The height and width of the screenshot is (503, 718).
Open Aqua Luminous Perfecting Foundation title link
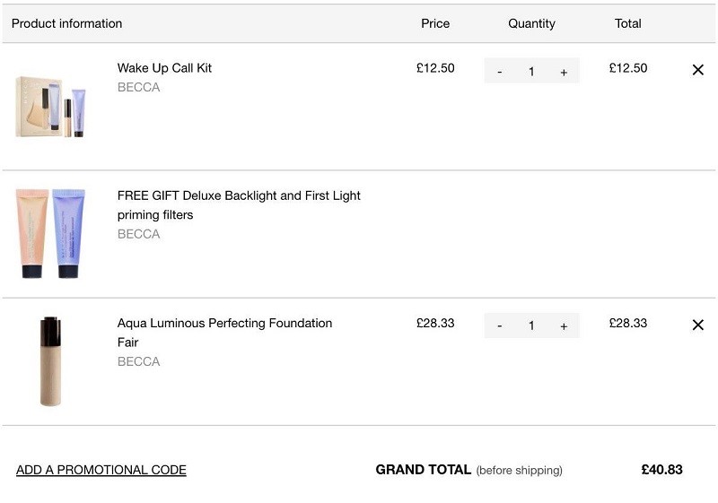[224, 323]
